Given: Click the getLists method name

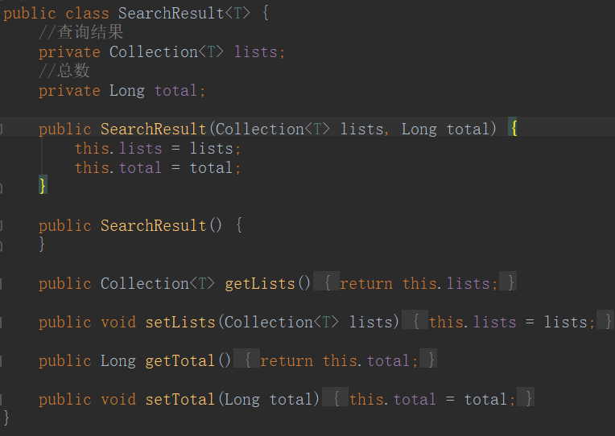Looking at the screenshot, I should click(x=262, y=283).
